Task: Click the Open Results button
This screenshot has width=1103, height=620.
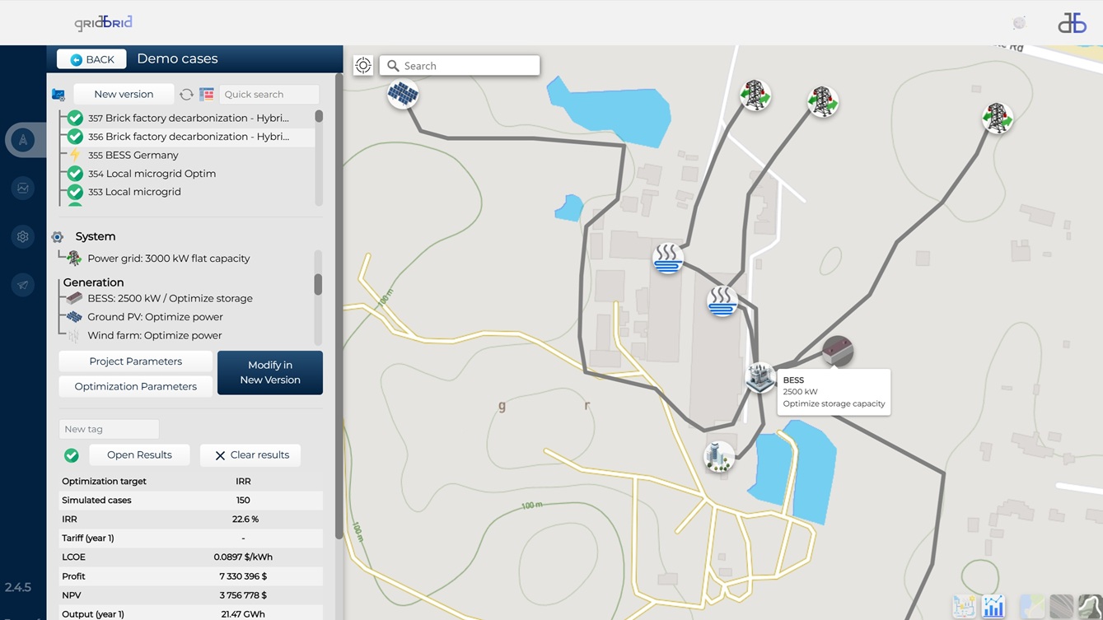Action: tap(139, 455)
